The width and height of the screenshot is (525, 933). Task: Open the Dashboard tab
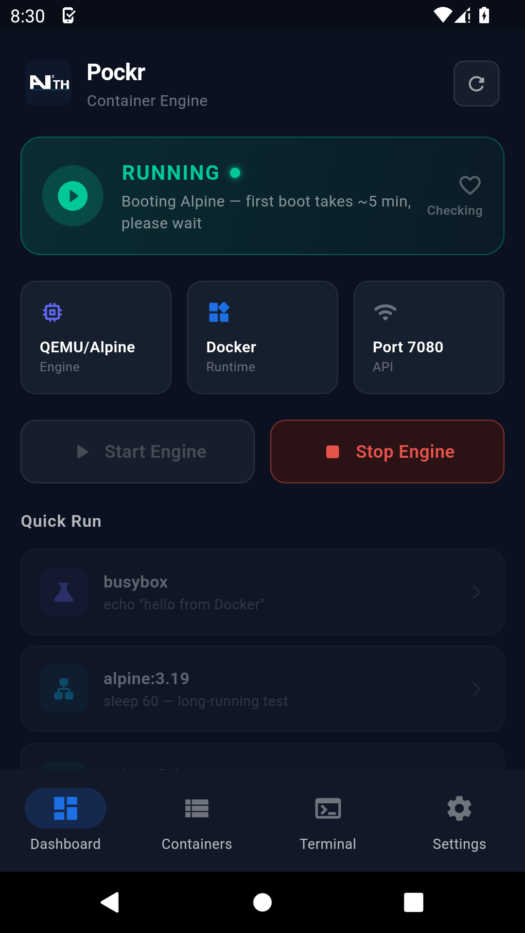pos(65,821)
